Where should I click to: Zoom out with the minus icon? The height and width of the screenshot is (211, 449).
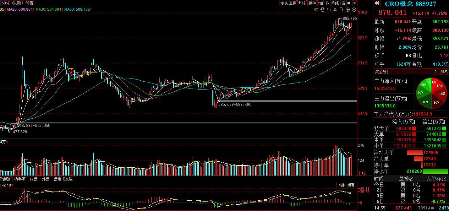click(x=354, y=10)
